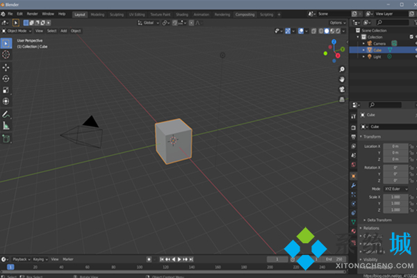
Task: Uncheck the Collection exclude checkbox
Action: tap(411, 37)
